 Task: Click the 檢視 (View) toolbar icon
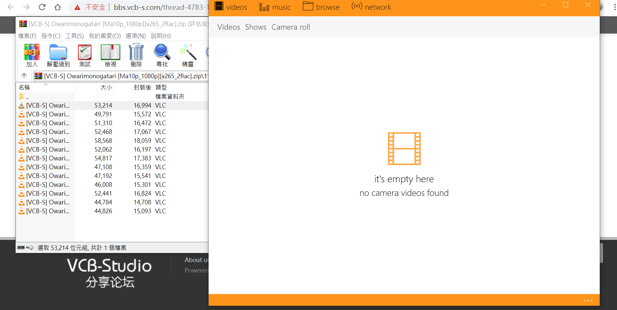pos(110,55)
